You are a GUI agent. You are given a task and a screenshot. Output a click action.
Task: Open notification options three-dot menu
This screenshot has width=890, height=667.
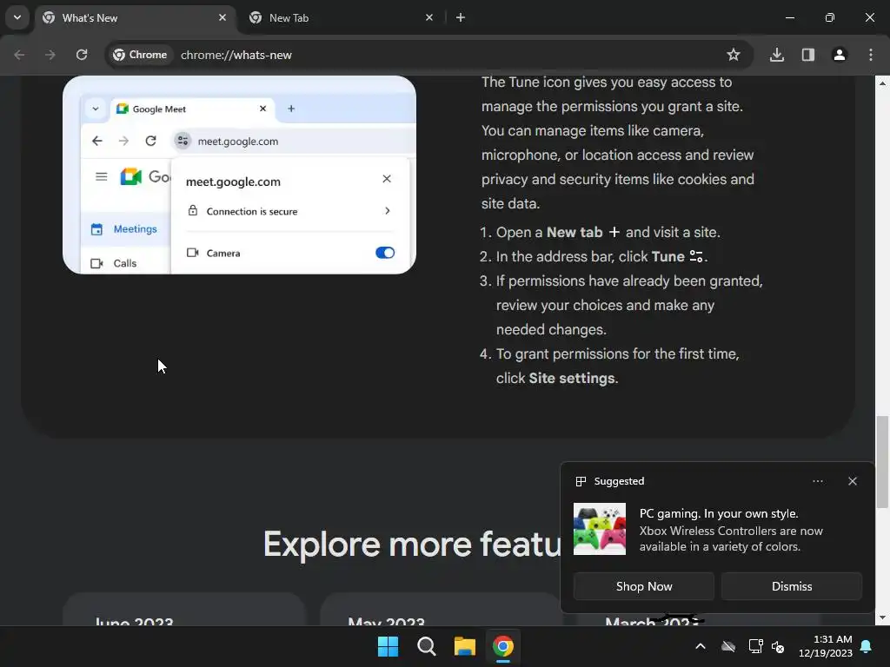pos(817,481)
